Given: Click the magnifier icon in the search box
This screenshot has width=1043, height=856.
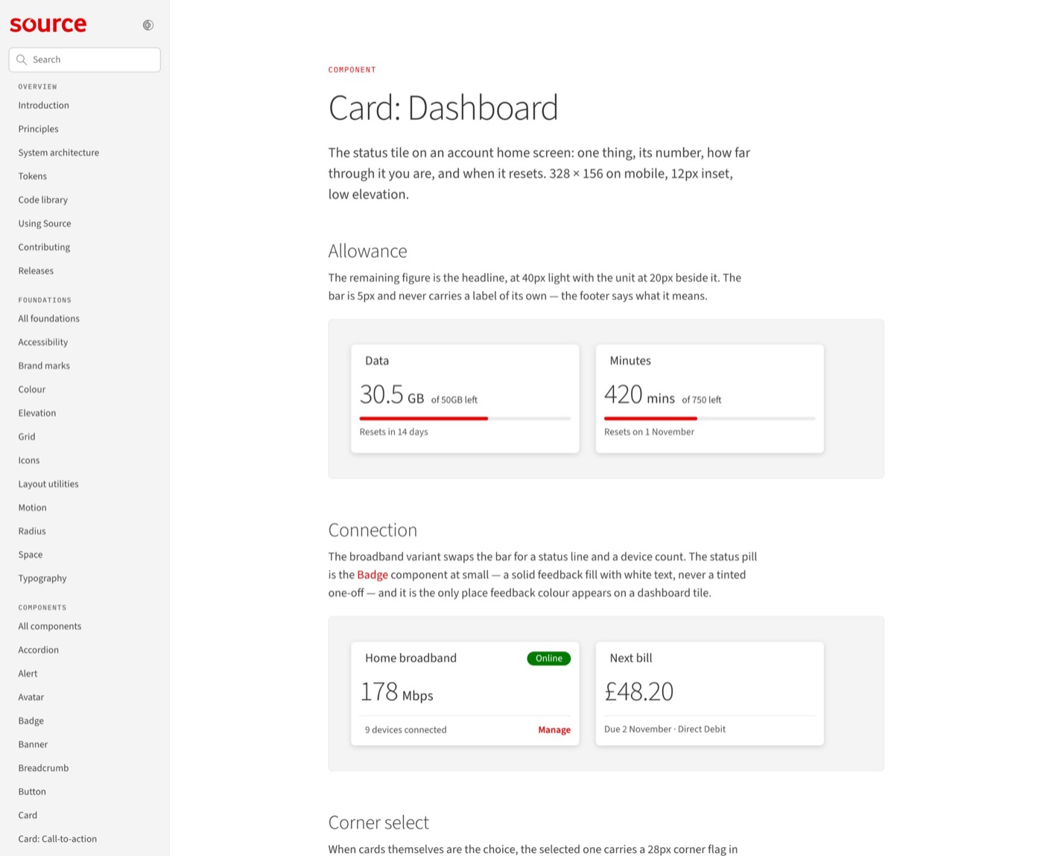Looking at the screenshot, I should click(22, 60).
